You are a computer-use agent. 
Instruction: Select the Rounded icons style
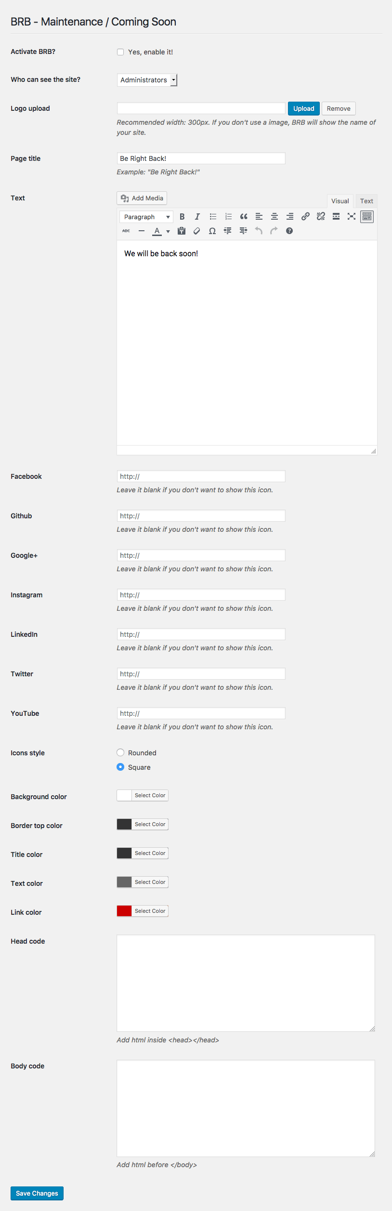pos(120,752)
